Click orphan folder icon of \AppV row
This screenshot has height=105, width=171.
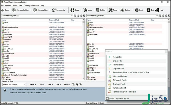[3, 42]
